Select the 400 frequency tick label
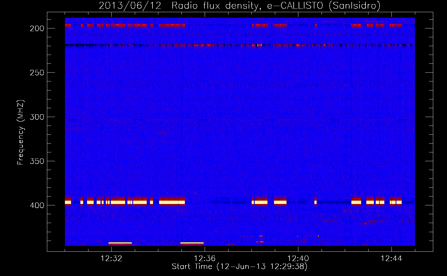Image resolution: width=447 pixels, height=276 pixels. click(x=37, y=205)
